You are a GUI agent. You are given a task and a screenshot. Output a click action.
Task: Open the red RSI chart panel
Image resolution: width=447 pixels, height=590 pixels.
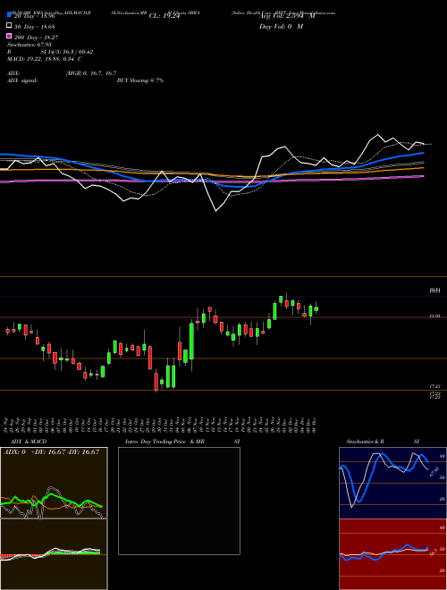[392, 554]
